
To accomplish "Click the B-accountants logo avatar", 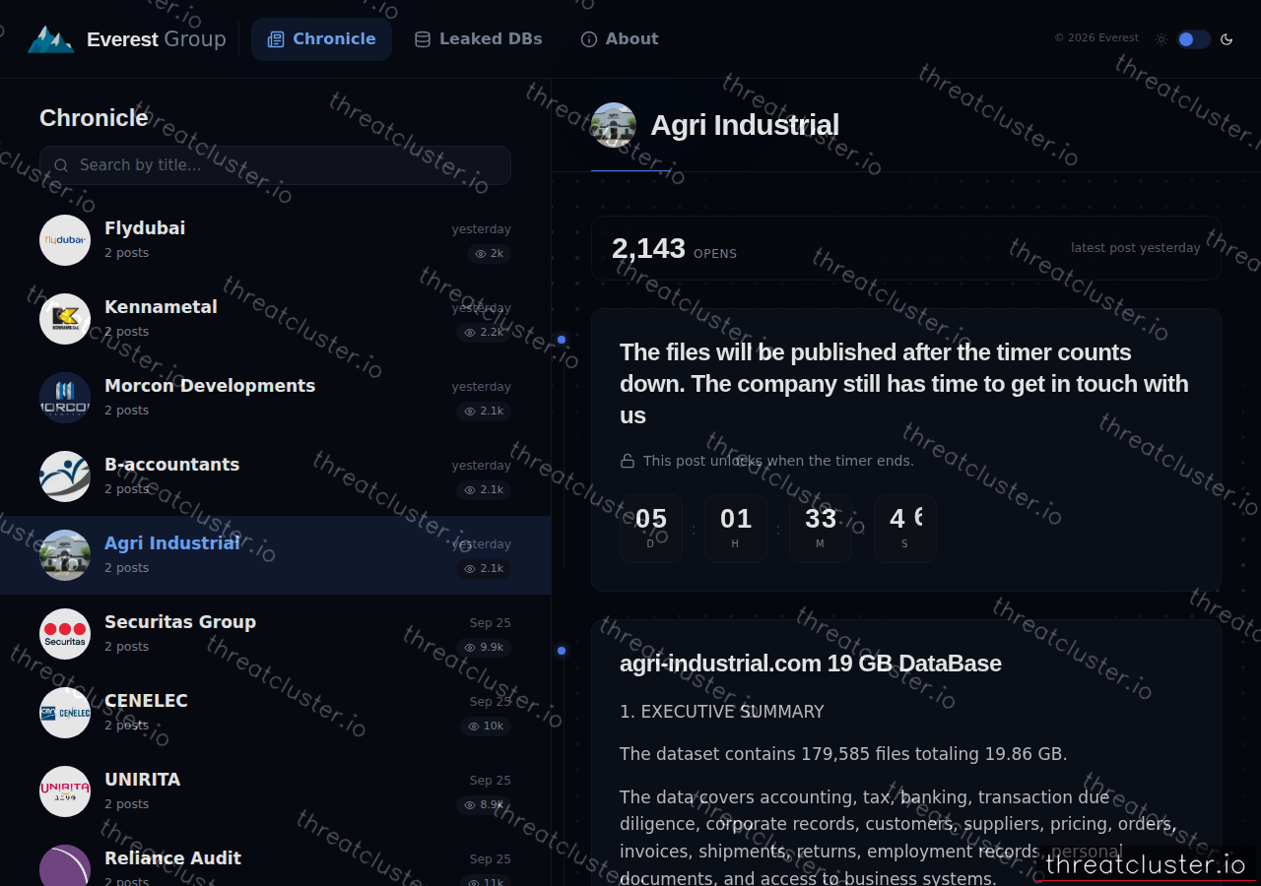I will coord(65,476).
